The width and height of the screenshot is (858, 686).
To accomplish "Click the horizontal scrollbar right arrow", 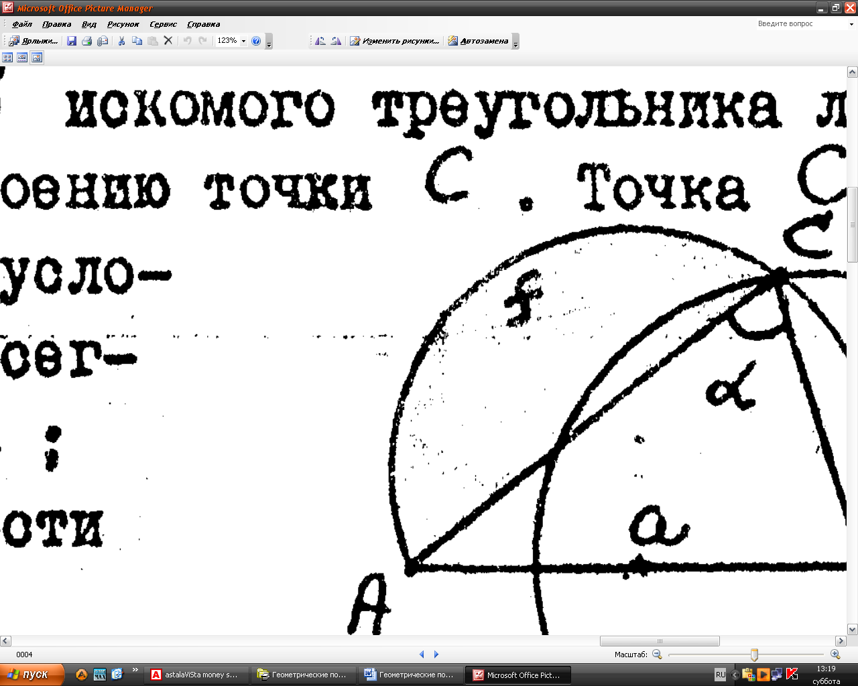I will (x=841, y=641).
